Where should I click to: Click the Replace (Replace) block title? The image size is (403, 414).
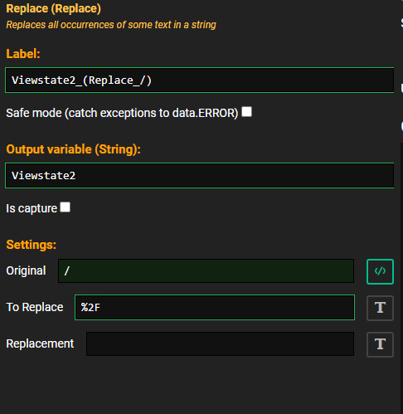tap(54, 8)
